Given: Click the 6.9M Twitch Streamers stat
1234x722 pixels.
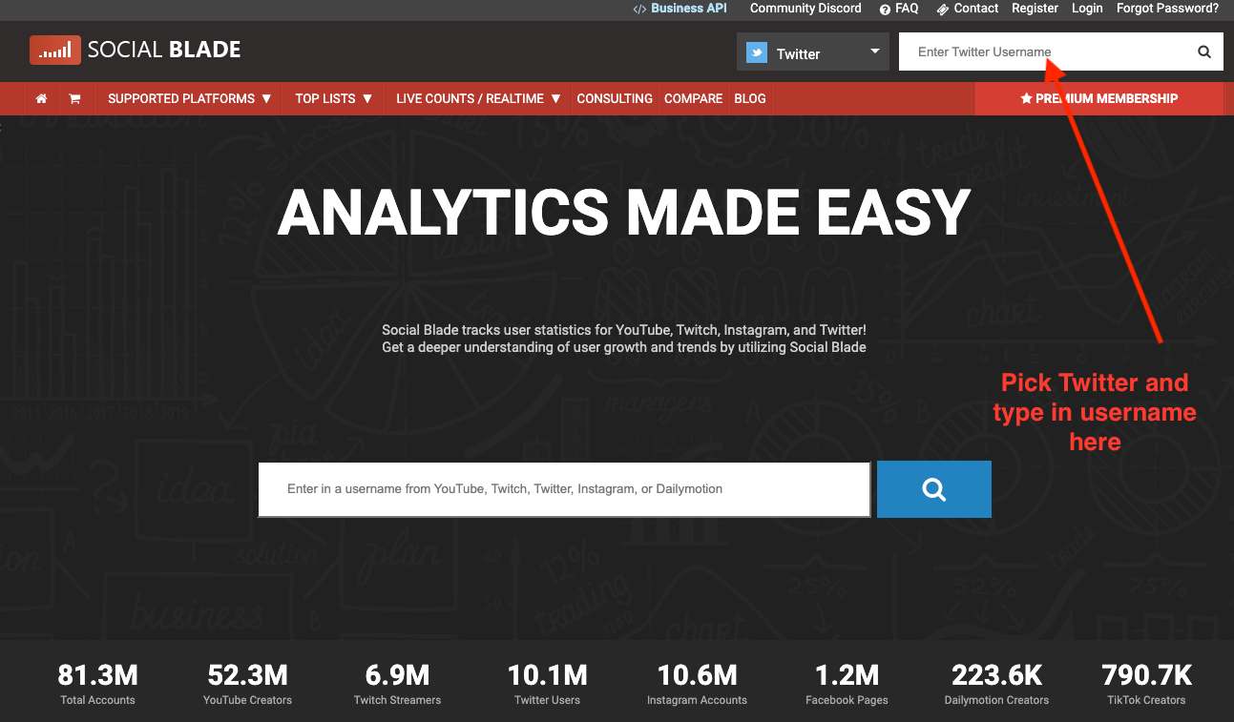Looking at the screenshot, I should 397,684.
